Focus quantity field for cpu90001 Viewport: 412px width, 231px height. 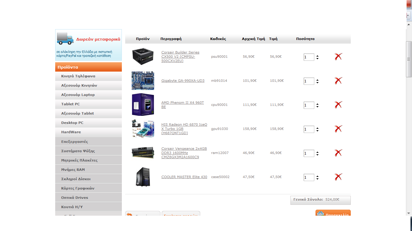pyautogui.click(x=309, y=105)
